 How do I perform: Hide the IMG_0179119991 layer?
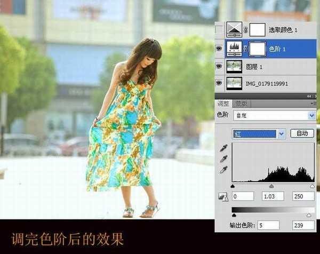[x=219, y=83]
